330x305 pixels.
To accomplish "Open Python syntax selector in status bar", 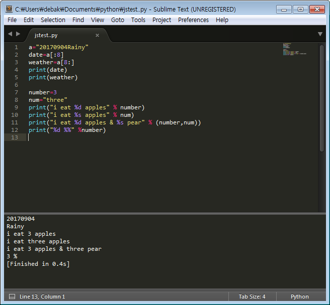I will point(300,296).
